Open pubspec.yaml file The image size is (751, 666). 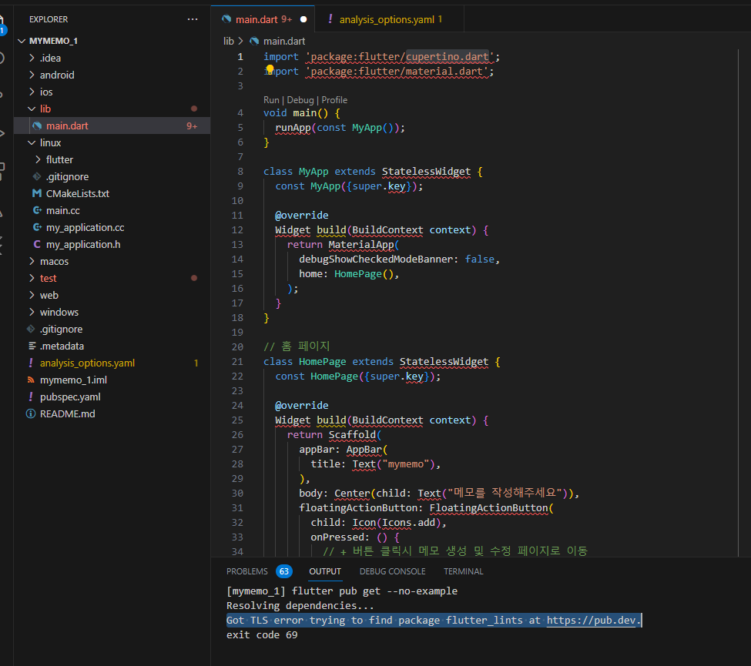tap(112, 397)
